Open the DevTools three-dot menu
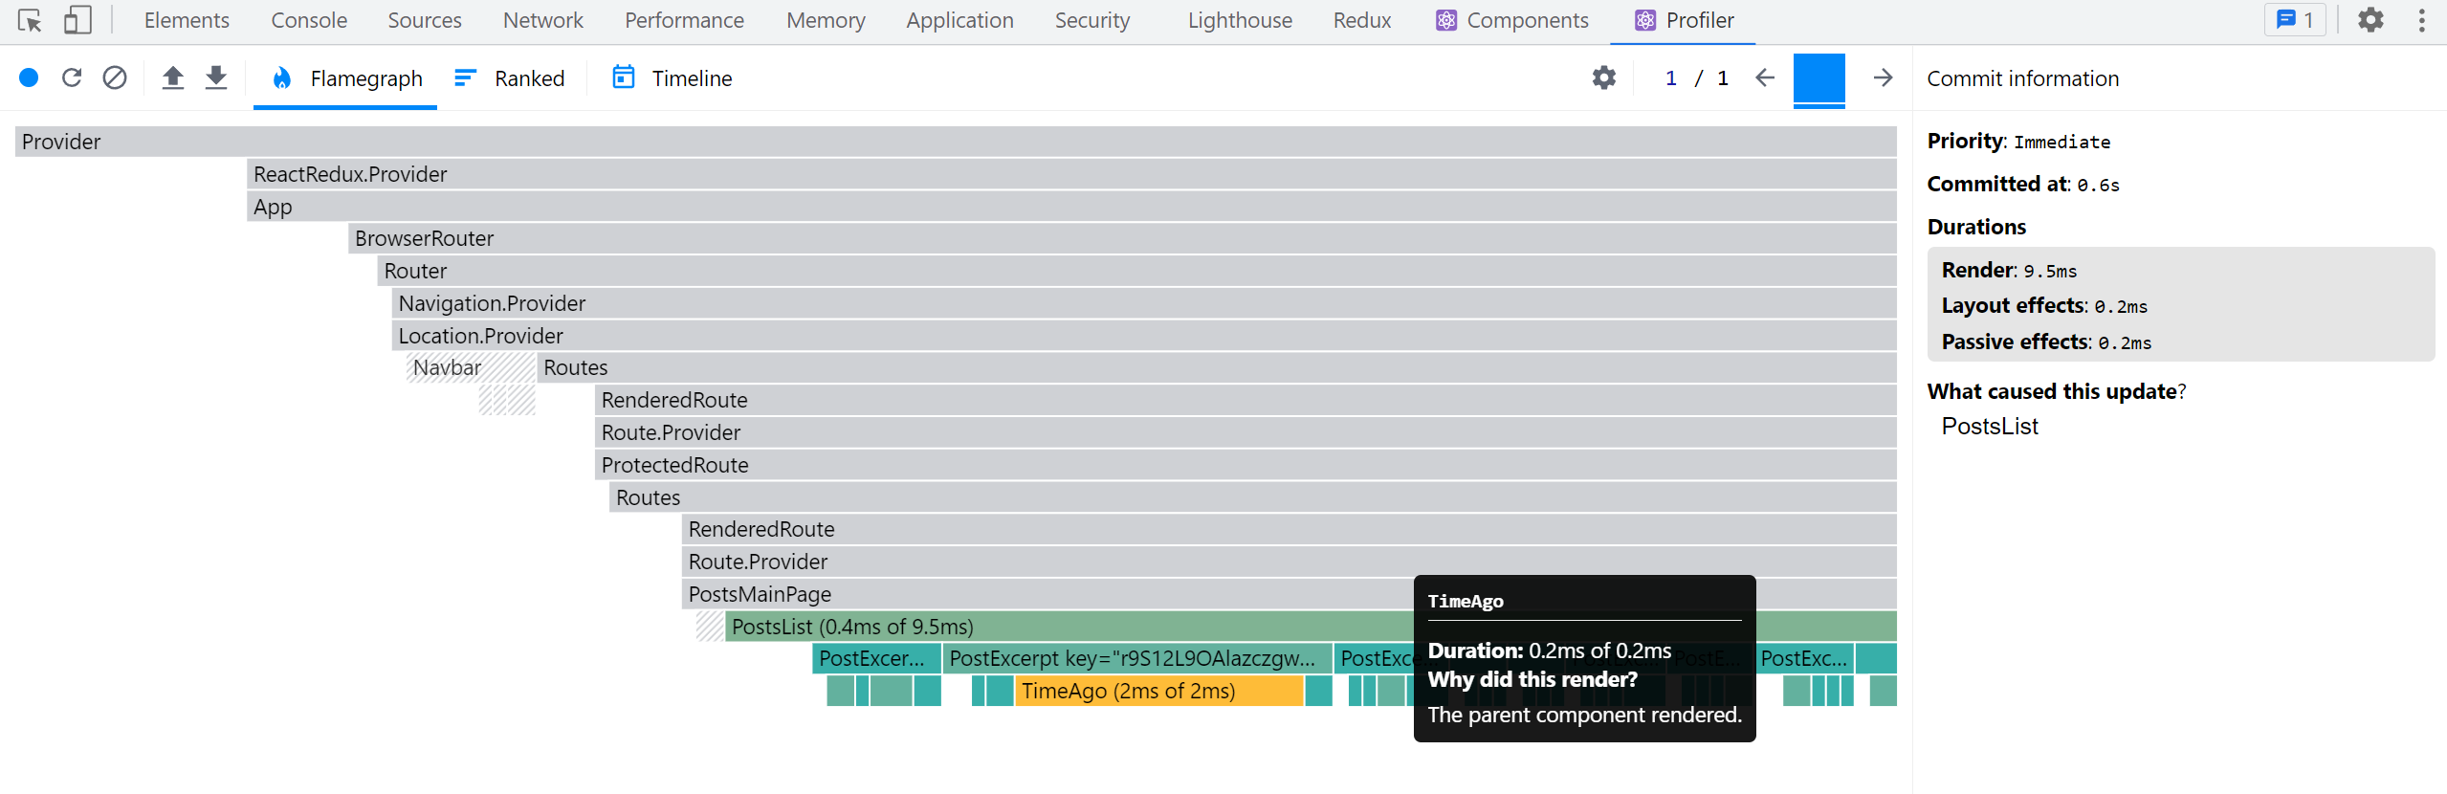The width and height of the screenshot is (2447, 794). [x=2421, y=20]
